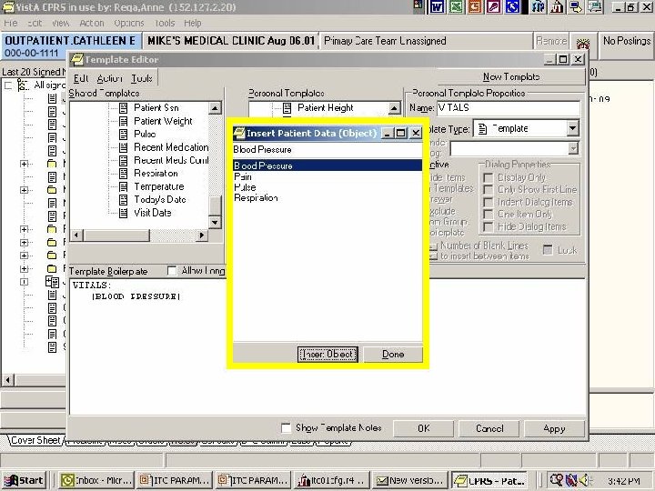This screenshot has height=491, width=655.
Task: Toggle Hide Dialog Items checkbox
Action: 488,227
